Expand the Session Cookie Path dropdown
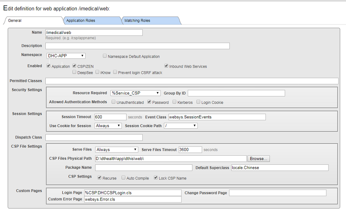346x213 pixels. tap(181, 126)
